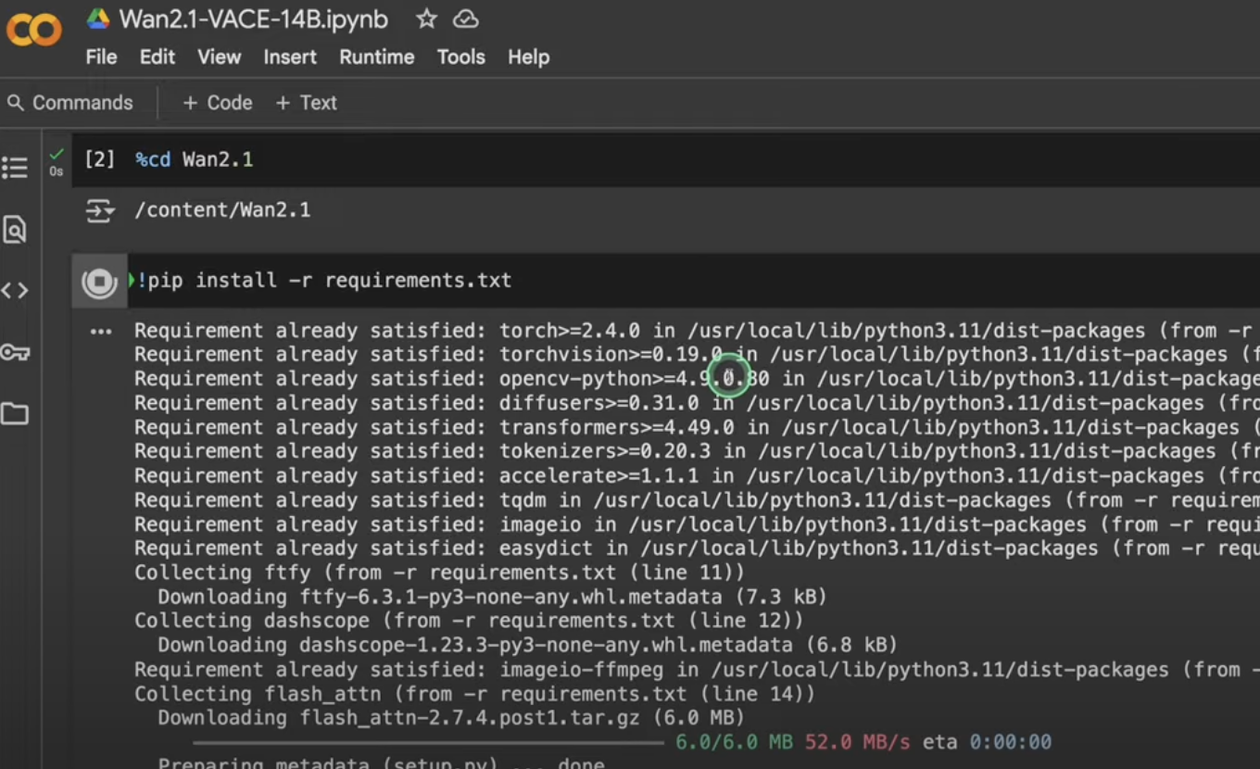The height and width of the screenshot is (769, 1260).
Task: Open Find and replace sidebar icon
Action: [15, 229]
